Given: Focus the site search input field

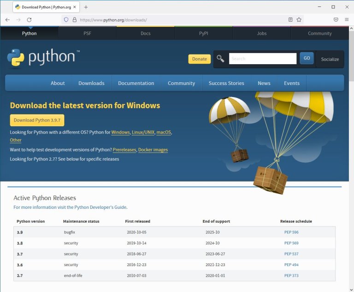Looking at the screenshot, I should click(263, 59).
